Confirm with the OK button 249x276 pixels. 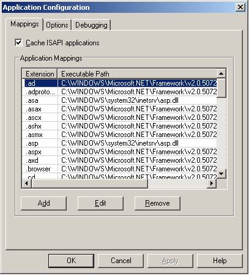pyautogui.click(x=71, y=261)
